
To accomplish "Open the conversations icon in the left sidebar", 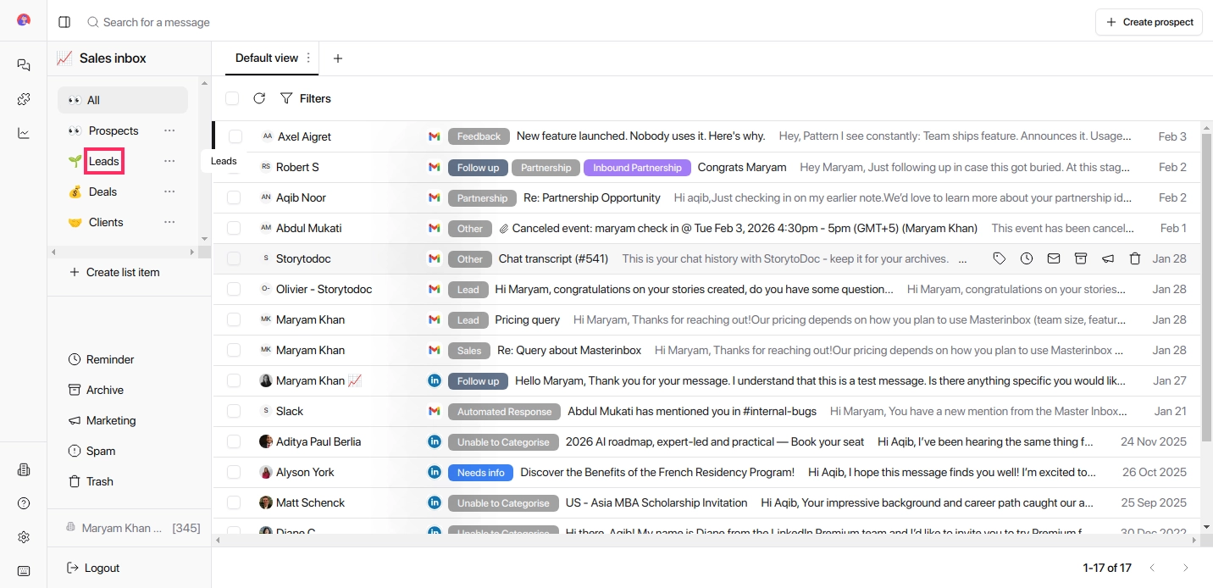I will (x=23, y=65).
